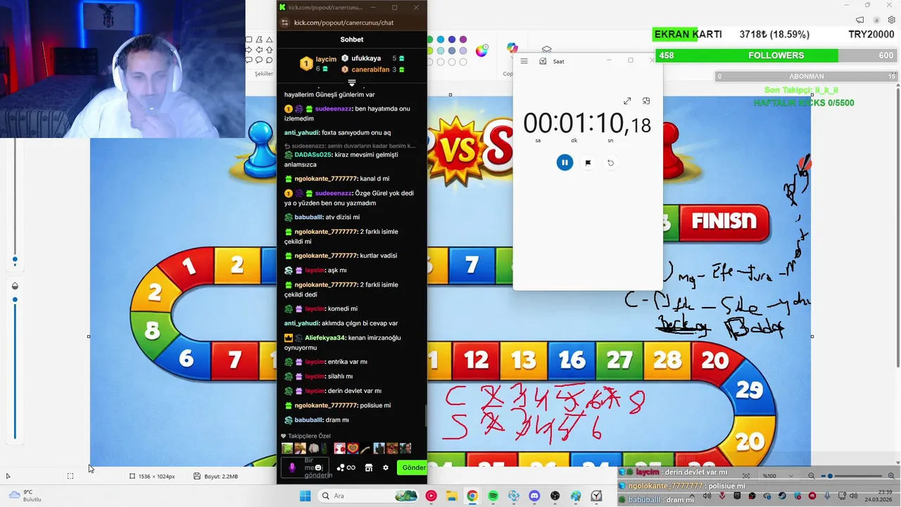Click Aliefekya34 username in chat
This screenshot has height=507, width=901.
[x=325, y=338]
